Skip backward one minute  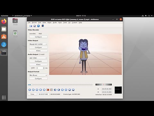70,90
